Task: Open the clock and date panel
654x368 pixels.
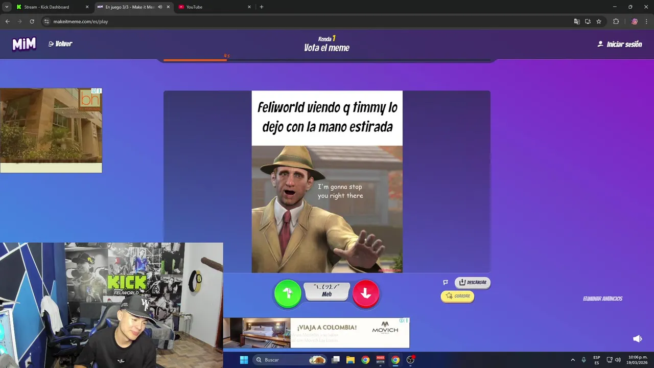Action: 638,360
